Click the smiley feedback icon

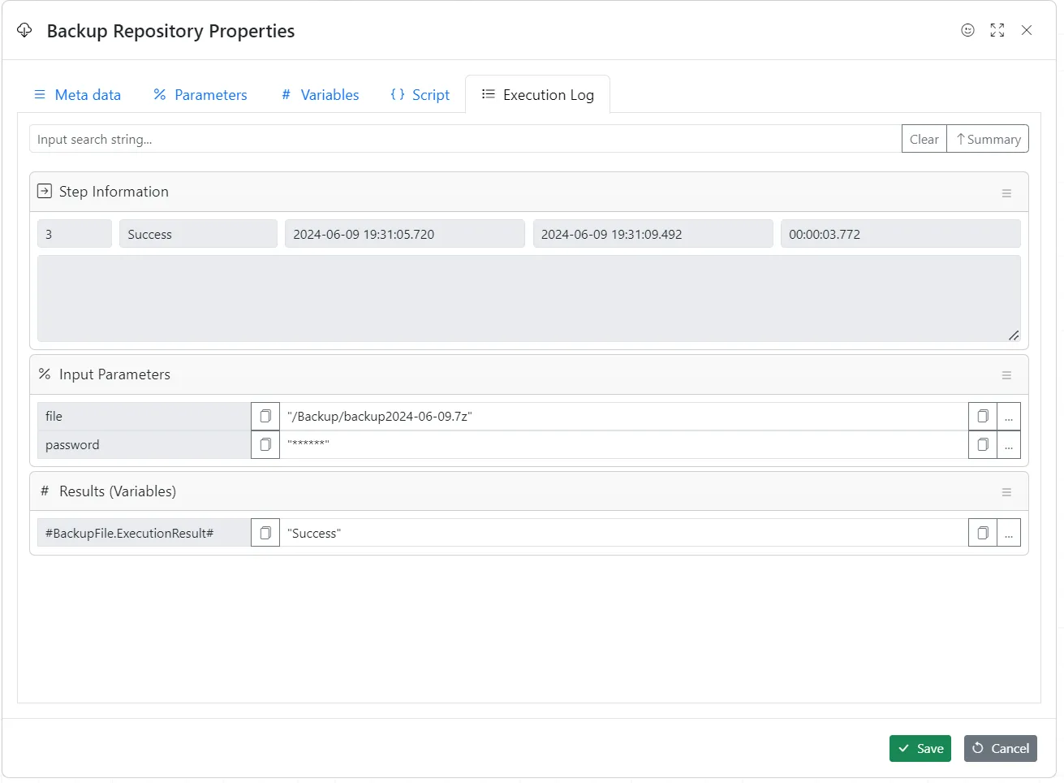pos(967,30)
